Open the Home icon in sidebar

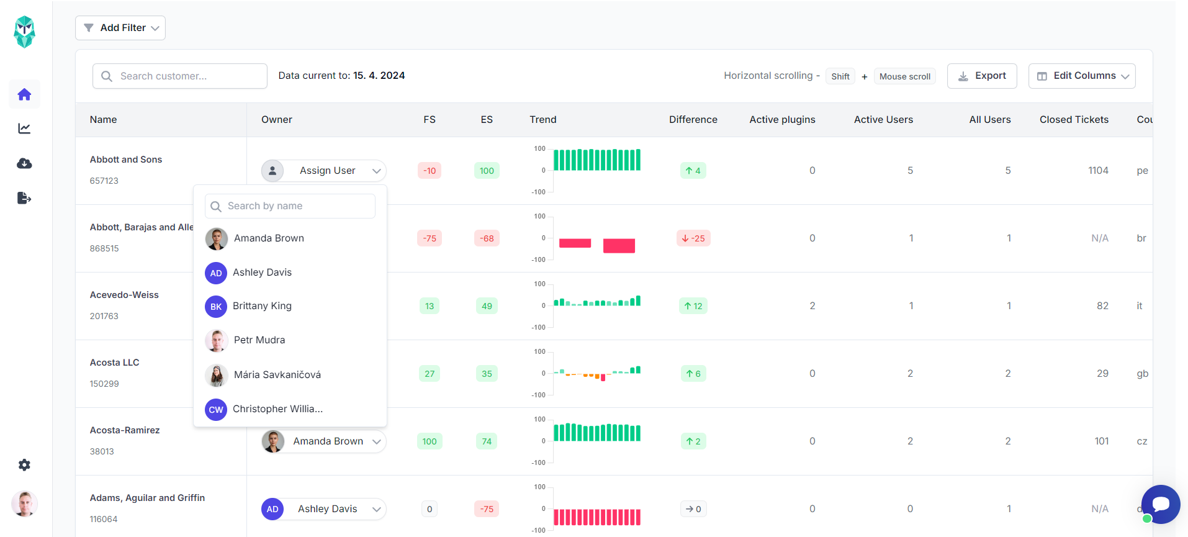[24, 94]
